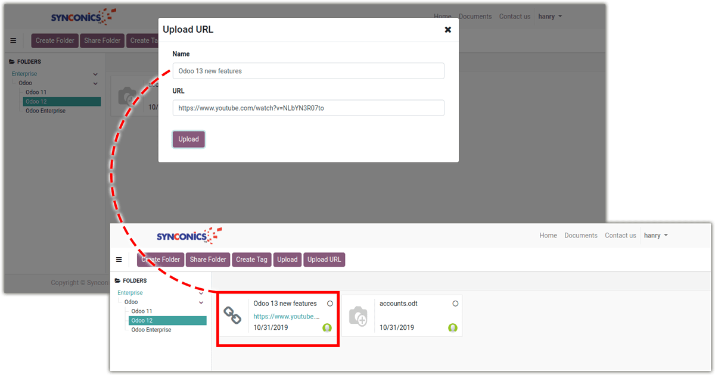This screenshot has width=715, height=375.
Task: Close the Upload URL dialog with X
Action: [x=447, y=30]
